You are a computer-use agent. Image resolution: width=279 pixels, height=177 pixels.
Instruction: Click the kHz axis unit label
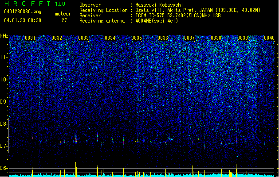click(4, 36)
